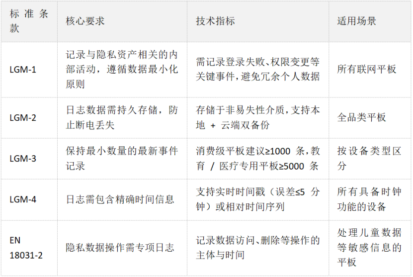Select the 'LGM-2' cell

click(29, 117)
